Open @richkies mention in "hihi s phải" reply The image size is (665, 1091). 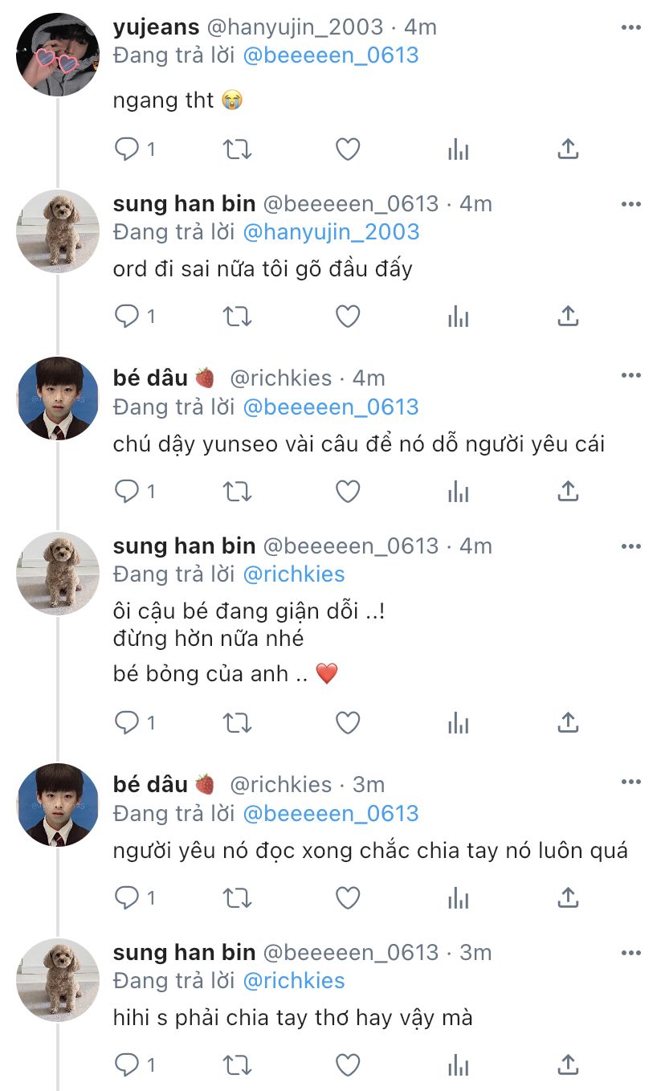click(x=293, y=981)
